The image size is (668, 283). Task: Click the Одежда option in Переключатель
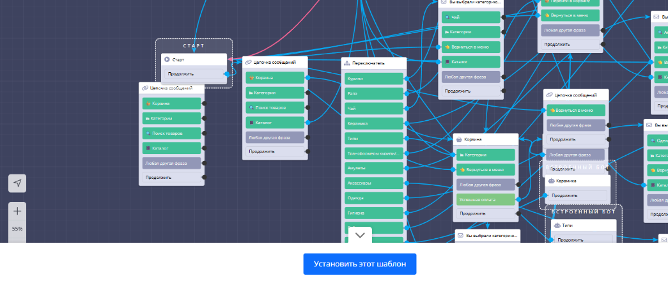click(374, 198)
